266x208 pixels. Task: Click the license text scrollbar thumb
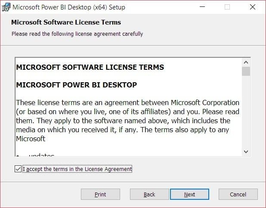click(x=246, y=71)
